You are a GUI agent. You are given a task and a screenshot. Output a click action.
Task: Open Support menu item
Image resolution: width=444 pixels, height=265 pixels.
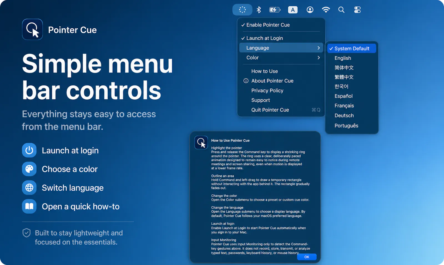coord(281,100)
